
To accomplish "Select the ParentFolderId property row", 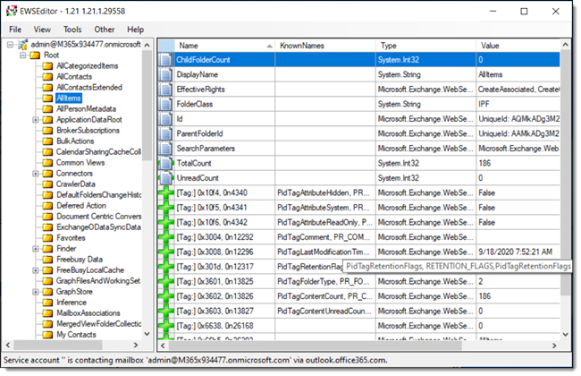I will pos(358,134).
